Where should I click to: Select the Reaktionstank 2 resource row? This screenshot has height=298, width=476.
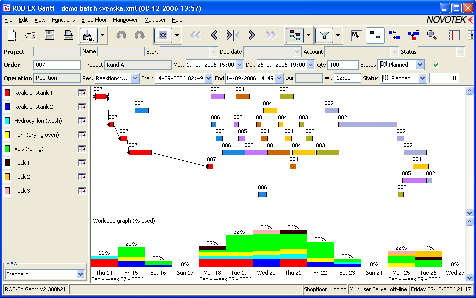(x=45, y=107)
